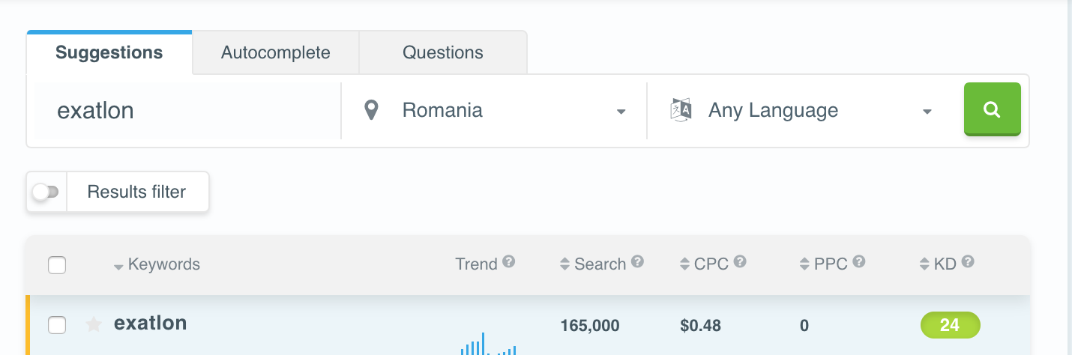
Task: Click the language translate icon
Action: point(680,110)
